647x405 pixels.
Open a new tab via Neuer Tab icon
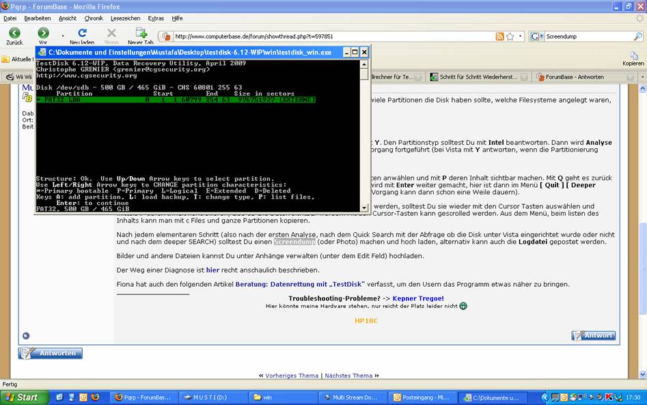click(x=141, y=33)
